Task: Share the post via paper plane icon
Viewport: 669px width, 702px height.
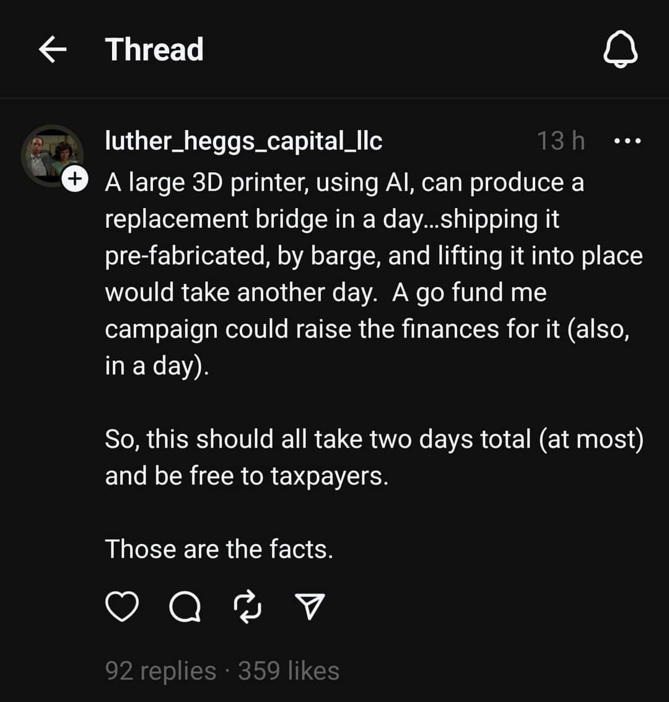Action: click(308, 607)
